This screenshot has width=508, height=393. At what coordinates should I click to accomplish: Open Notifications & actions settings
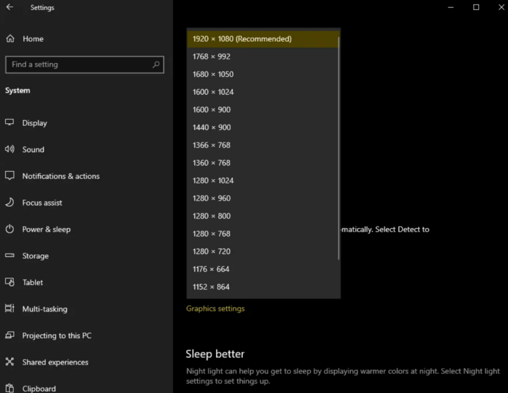[x=61, y=176]
